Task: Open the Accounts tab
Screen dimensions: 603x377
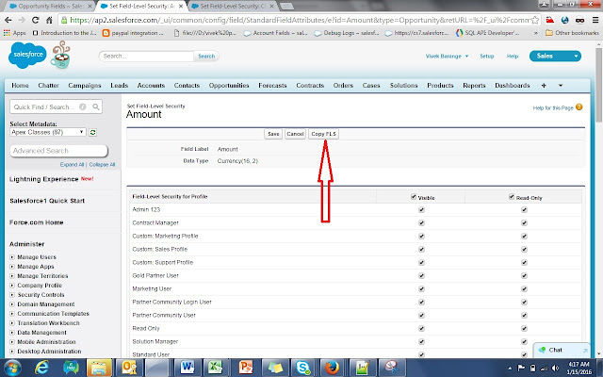Action: coord(151,86)
